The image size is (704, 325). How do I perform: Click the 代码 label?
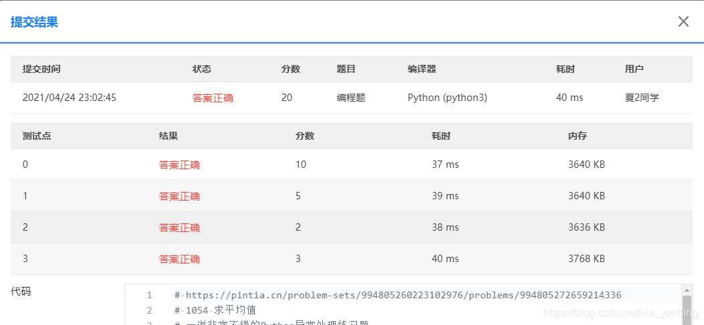tap(21, 292)
